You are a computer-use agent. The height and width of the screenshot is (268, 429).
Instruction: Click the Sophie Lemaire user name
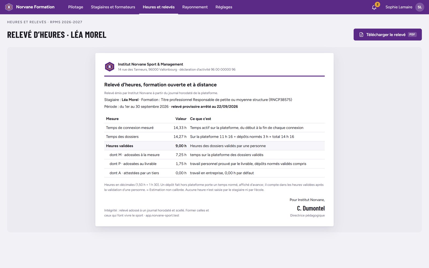tap(399, 7)
